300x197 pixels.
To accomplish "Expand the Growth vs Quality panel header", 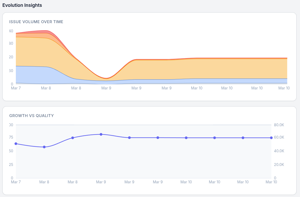I will click(31, 116).
